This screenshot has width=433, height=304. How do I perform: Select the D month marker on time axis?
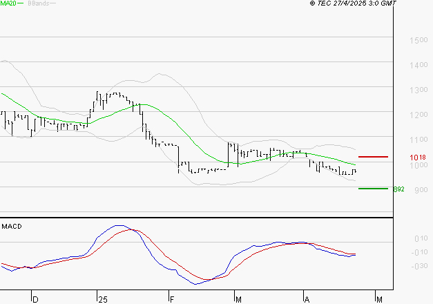click(35, 298)
